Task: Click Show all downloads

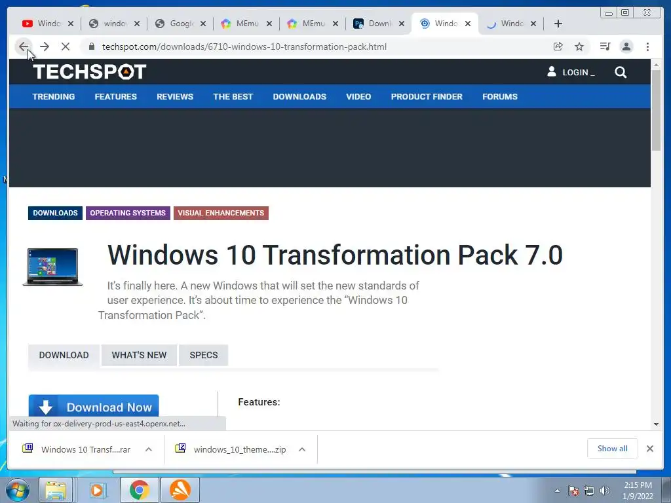Action: coord(613,448)
